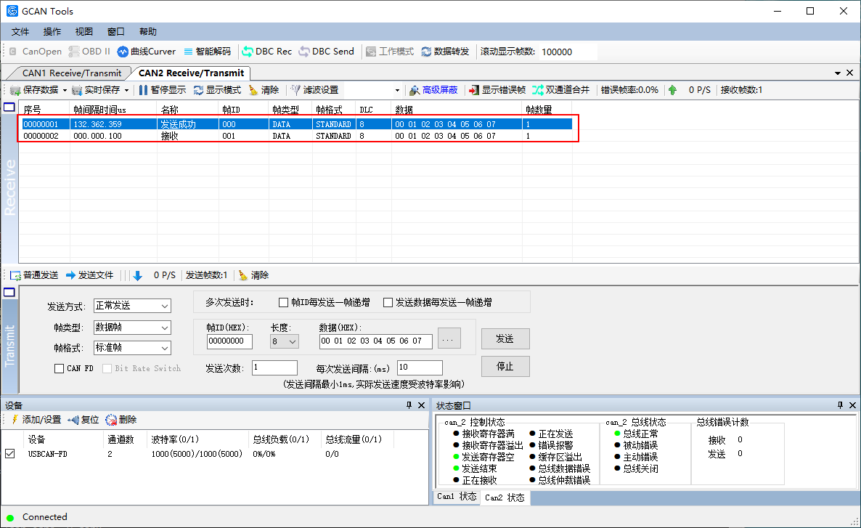Viewport: 861px width, 528px height.
Task: Toggle Receive pane collapse box
Action: [9, 107]
